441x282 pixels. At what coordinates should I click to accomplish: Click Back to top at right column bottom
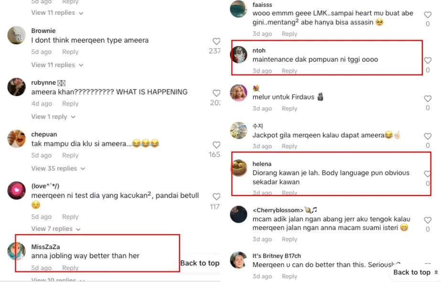click(415, 272)
